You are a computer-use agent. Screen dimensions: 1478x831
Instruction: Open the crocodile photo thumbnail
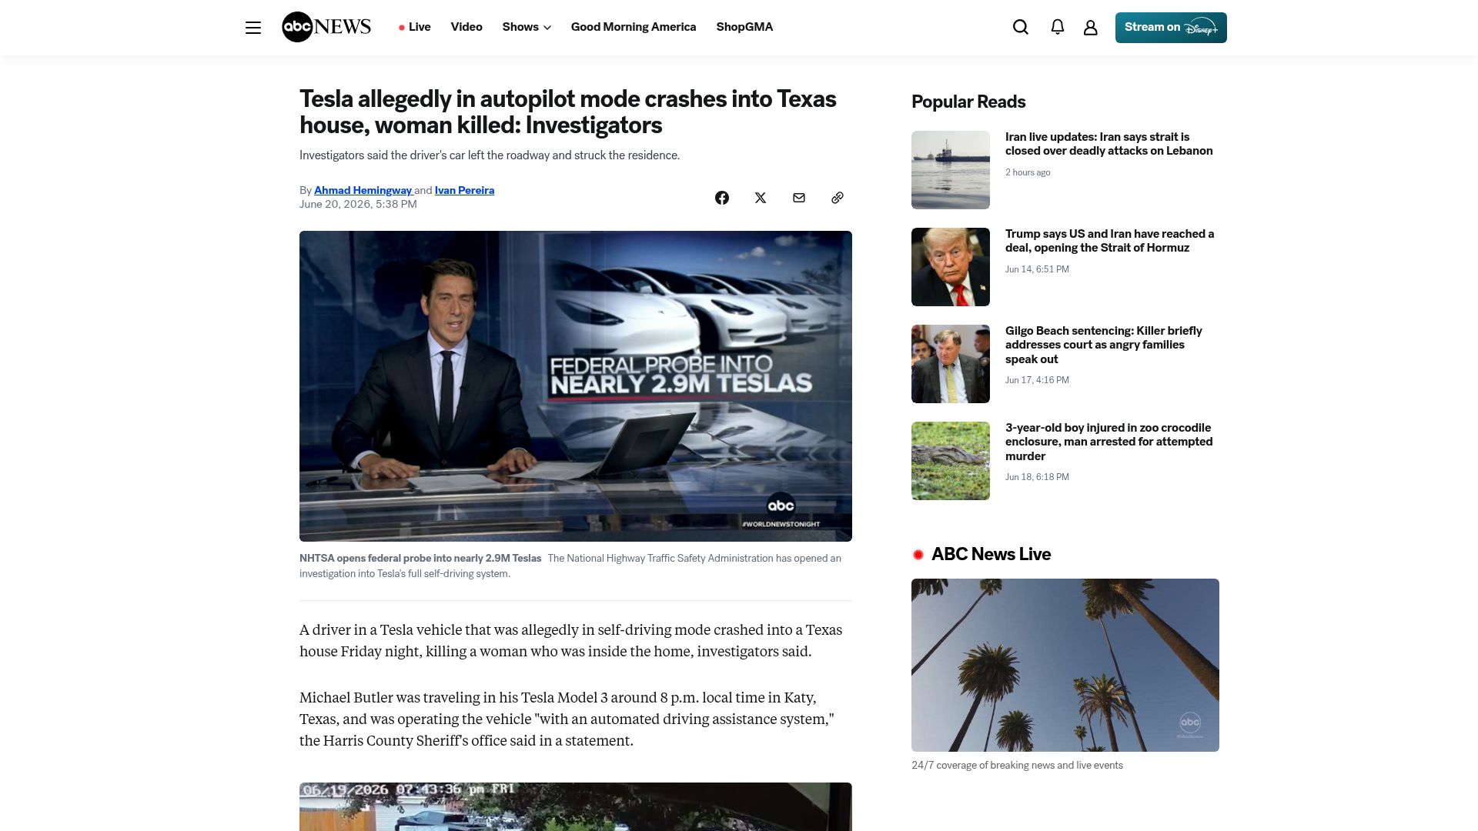[951, 461]
